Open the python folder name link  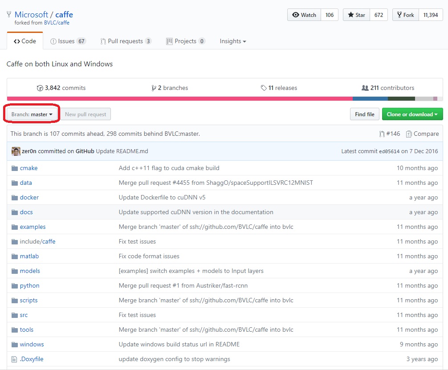tap(29, 286)
